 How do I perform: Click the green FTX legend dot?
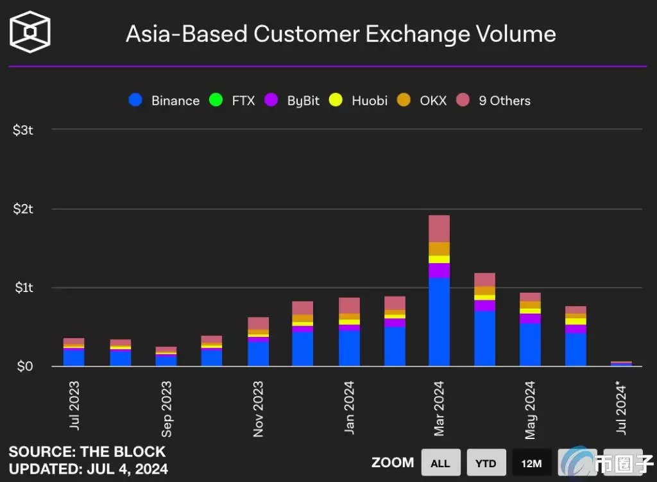click(x=216, y=100)
